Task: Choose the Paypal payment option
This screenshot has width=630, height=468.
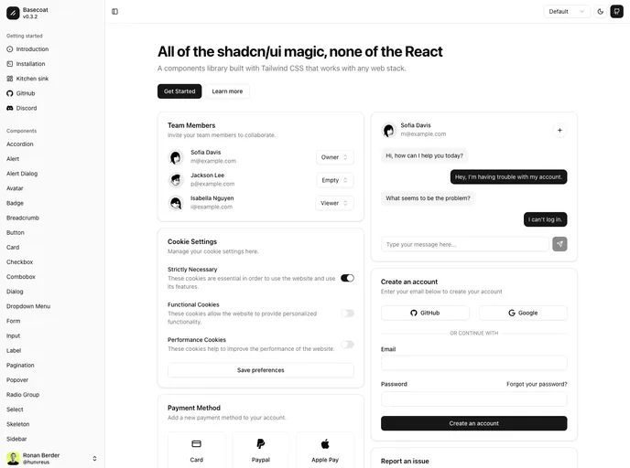Action: pyautogui.click(x=261, y=450)
